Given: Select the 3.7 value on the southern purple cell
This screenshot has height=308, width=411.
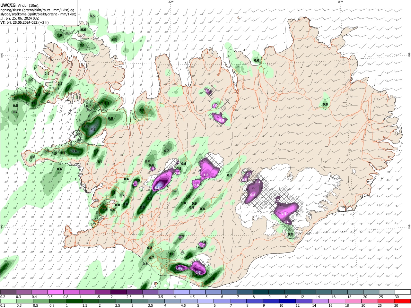Looking at the screenshot, I should 198,273.
